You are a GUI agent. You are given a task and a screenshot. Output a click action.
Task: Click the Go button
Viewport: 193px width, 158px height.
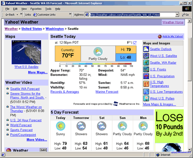pos(186,15)
